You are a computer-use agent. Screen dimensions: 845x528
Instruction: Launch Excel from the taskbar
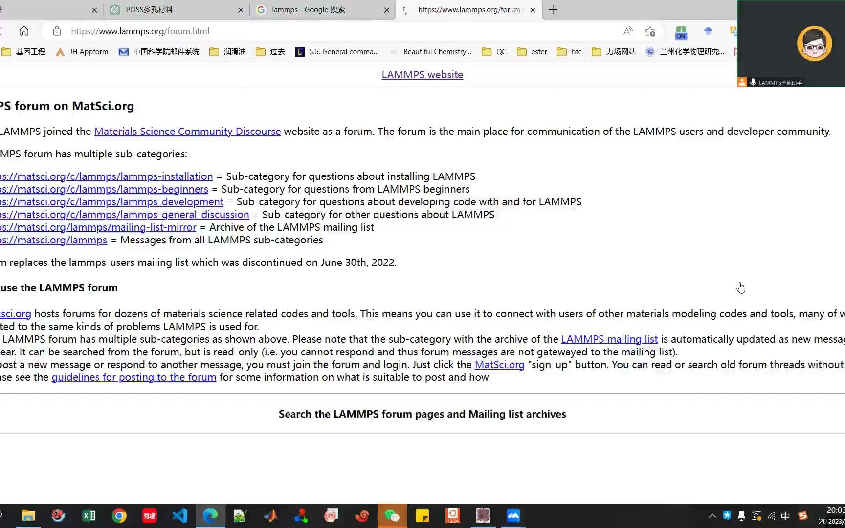pos(89,516)
